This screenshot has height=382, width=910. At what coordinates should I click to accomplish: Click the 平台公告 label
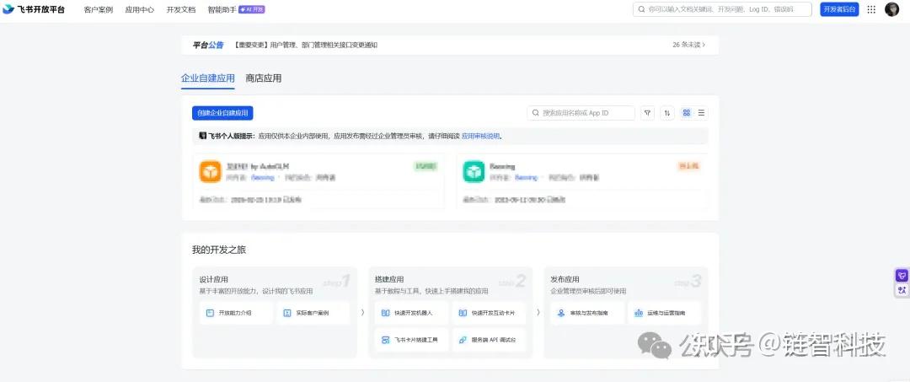[208, 45]
